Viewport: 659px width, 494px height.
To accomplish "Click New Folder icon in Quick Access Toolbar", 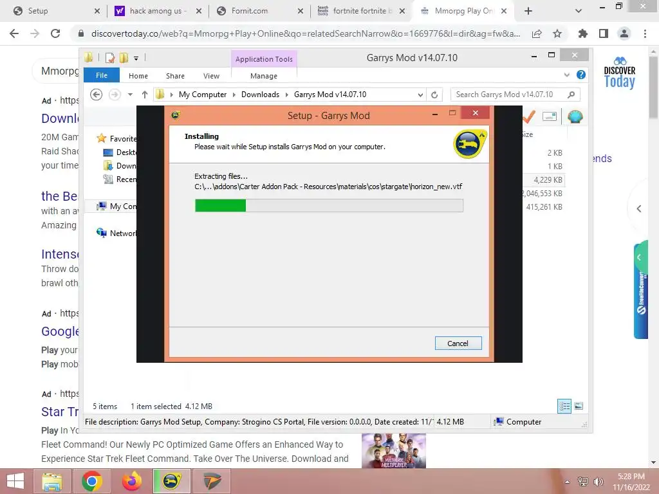I will [124, 58].
